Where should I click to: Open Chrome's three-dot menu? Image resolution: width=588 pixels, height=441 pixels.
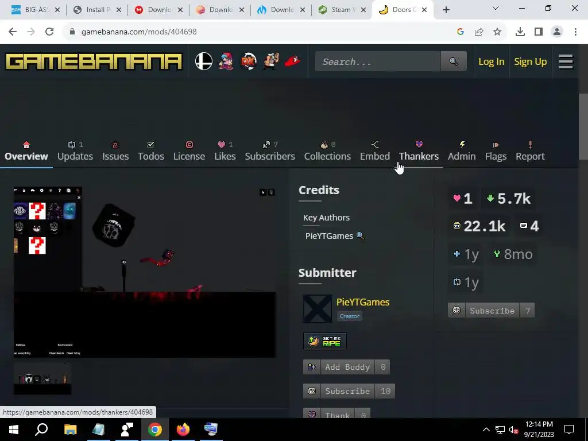pos(575,32)
